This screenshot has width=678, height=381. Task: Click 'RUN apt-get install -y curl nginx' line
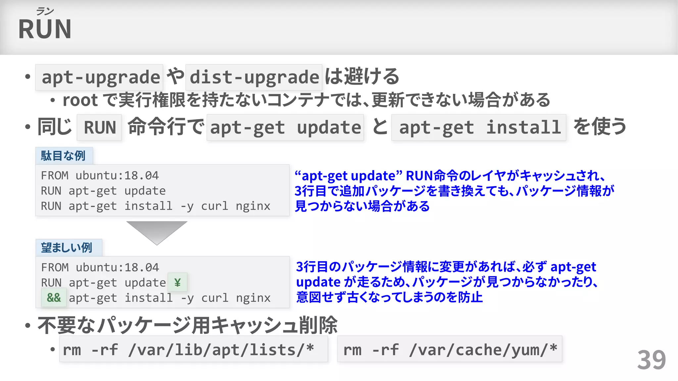click(x=156, y=206)
